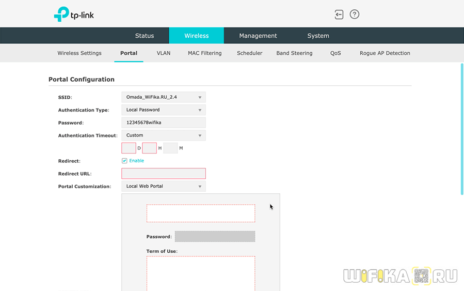
Task: Select the MAC Filtering subtab
Action: tap(204, 53)
